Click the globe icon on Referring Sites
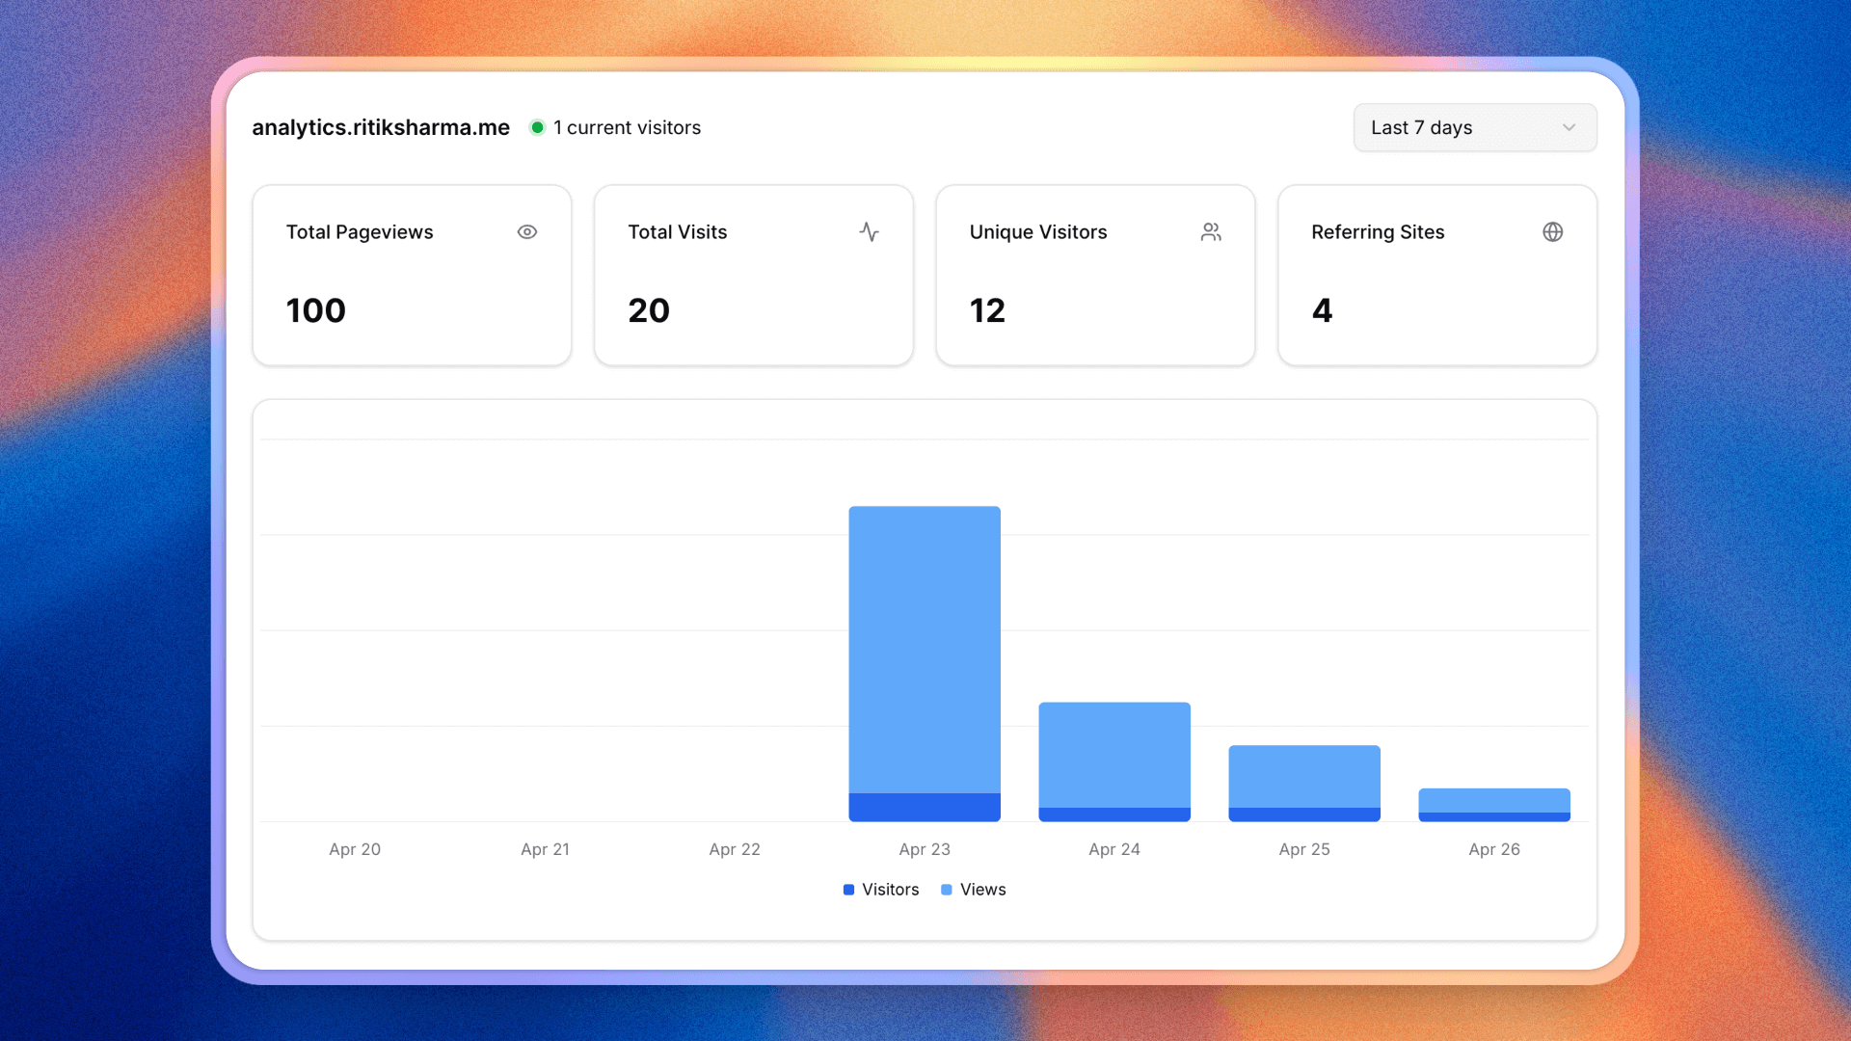Viewport: 1851px width, 1041px height. point(1552,232)
